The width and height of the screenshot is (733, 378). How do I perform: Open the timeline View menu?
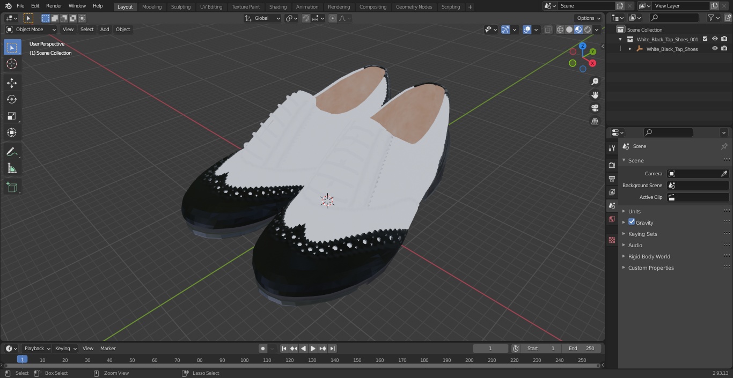pos(88,349)
